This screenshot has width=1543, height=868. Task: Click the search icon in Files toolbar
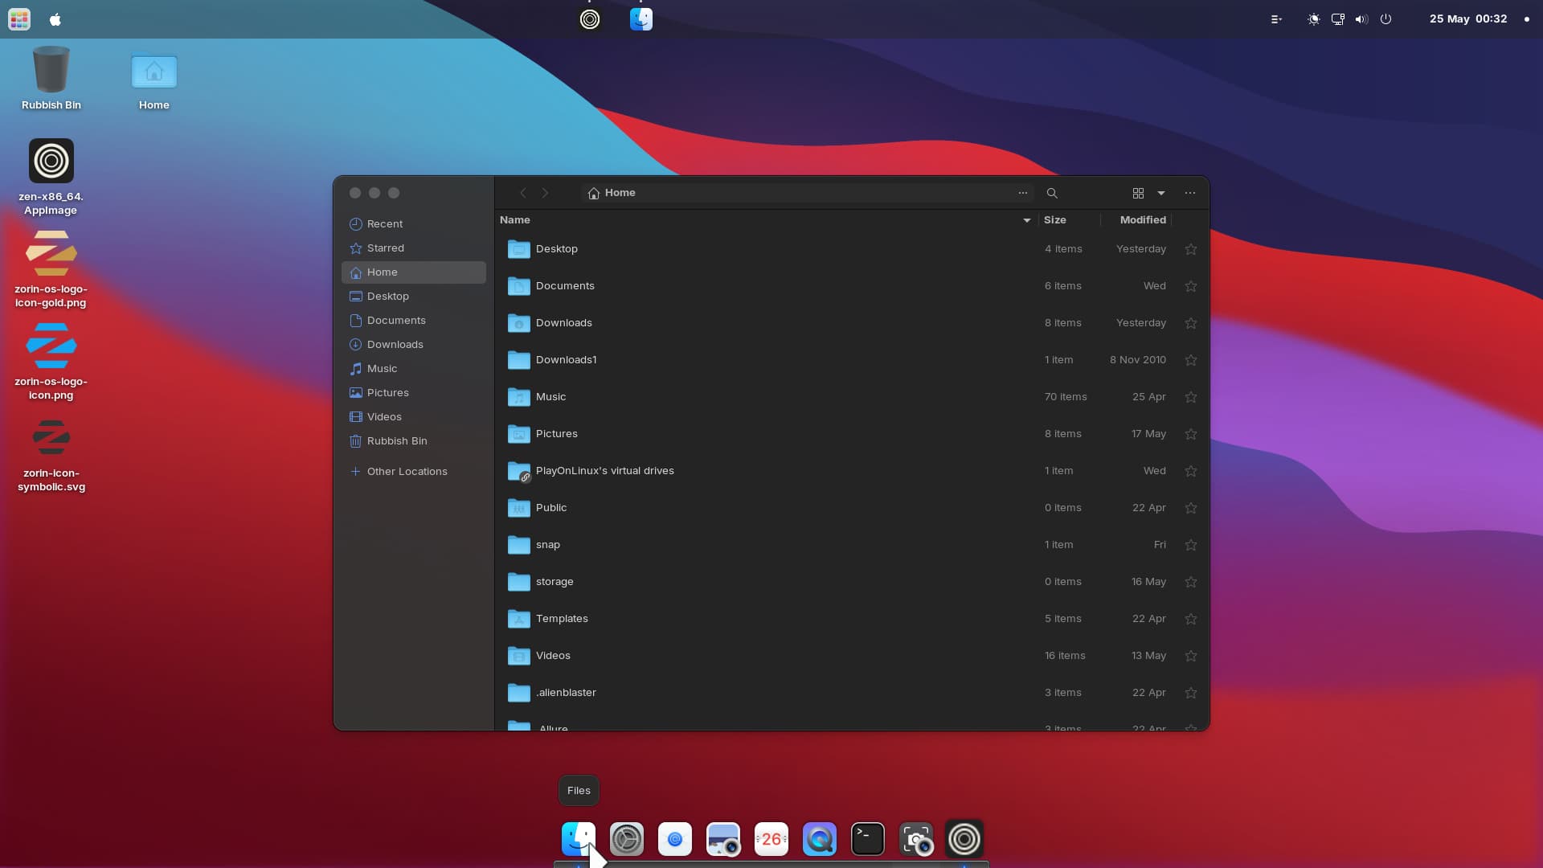1052,193
